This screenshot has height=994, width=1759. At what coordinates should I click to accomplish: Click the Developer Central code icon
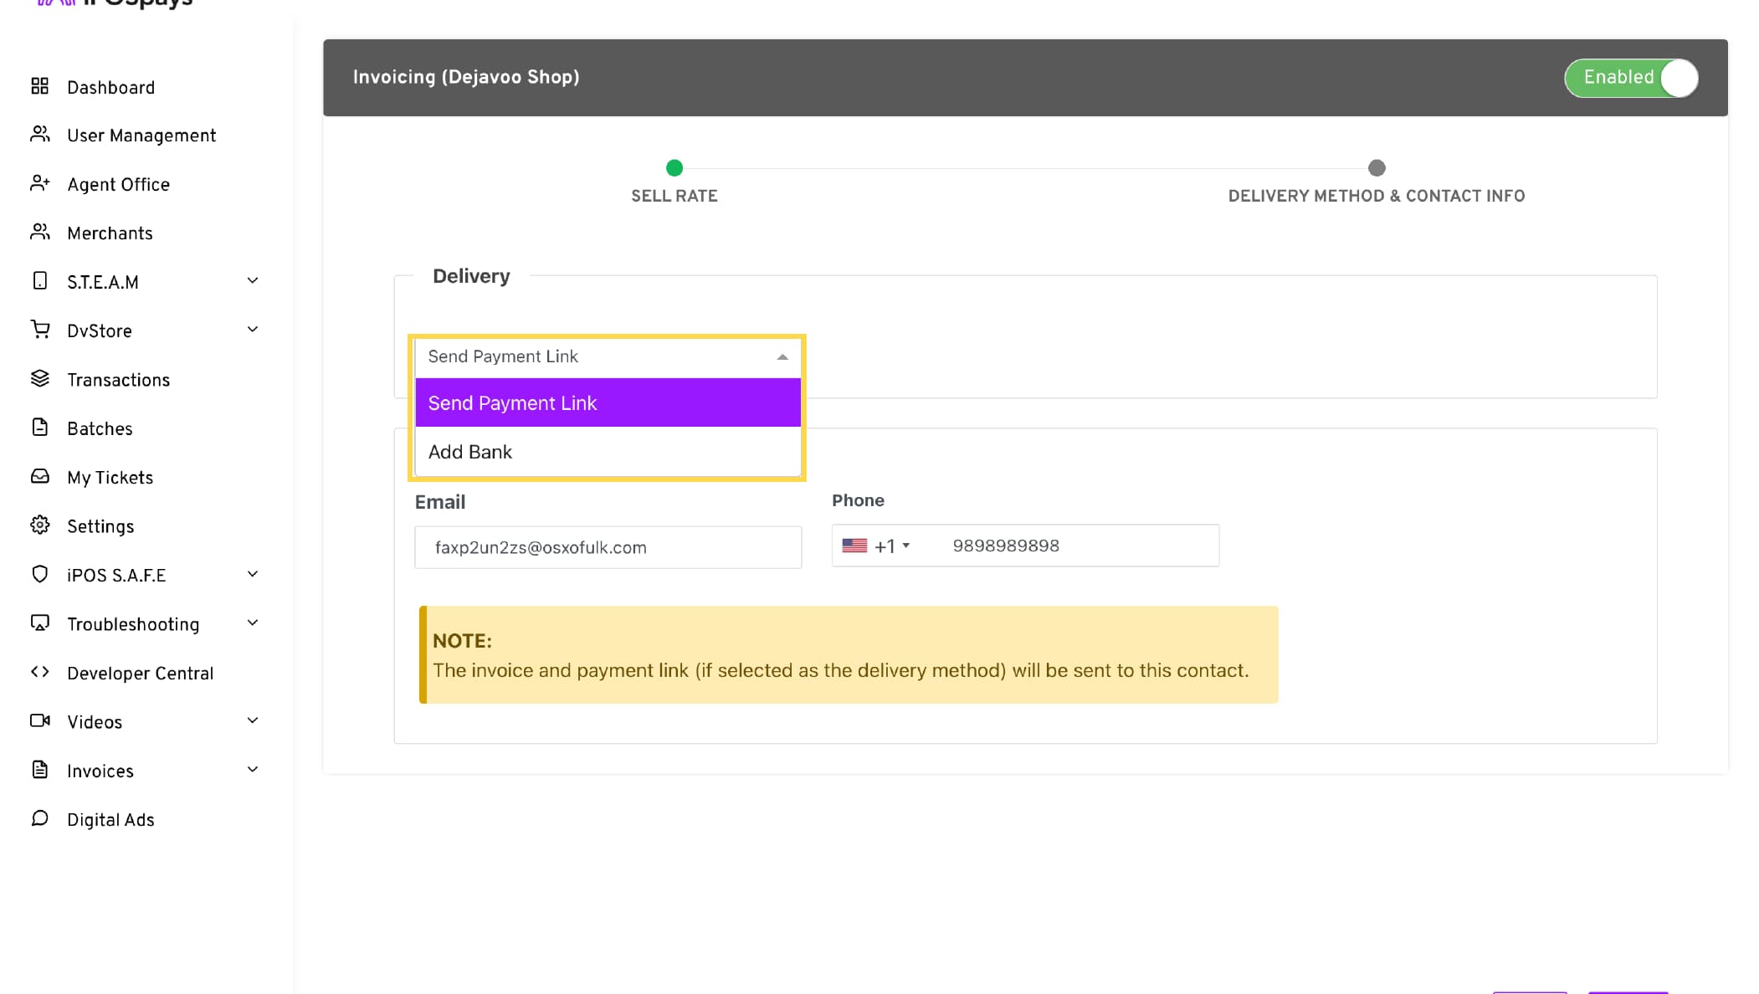39,672
